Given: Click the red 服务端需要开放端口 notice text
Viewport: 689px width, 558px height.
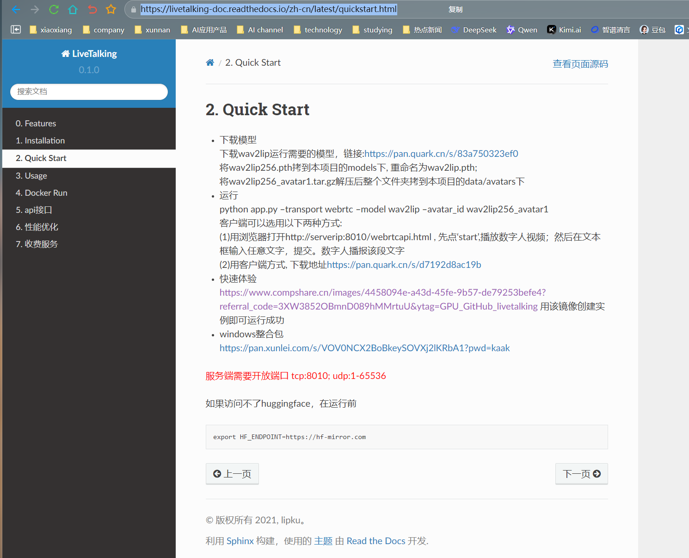Looking at the screenshot, I should click(296, 376).
